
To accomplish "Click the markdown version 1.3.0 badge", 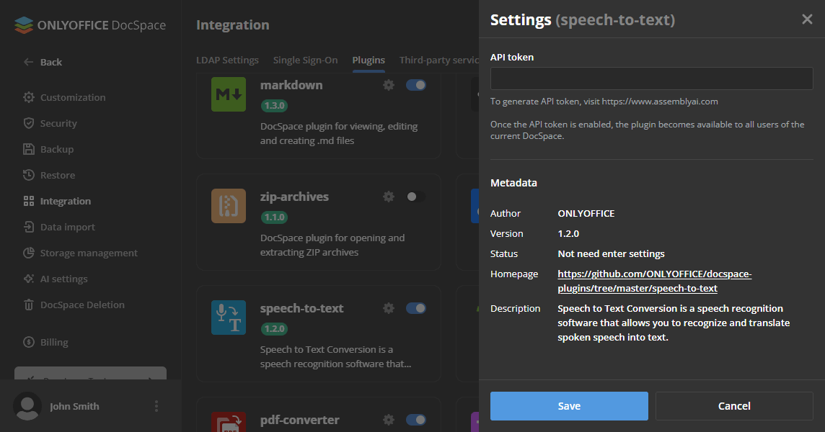I will [x=274, y=106].
